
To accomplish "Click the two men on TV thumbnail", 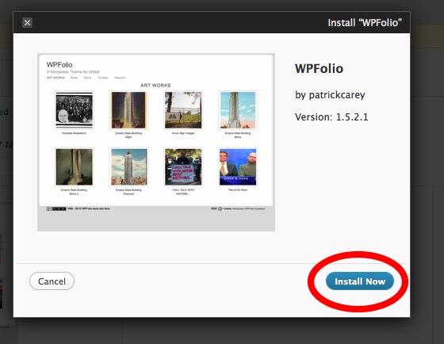I will coord(238,167).
